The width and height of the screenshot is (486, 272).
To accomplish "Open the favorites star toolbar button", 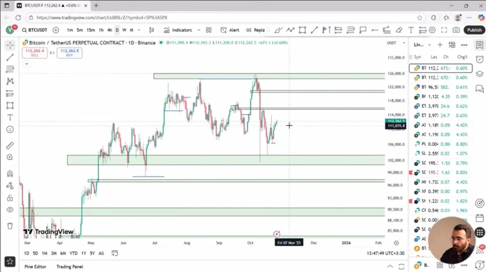I will tap(10, 261).
